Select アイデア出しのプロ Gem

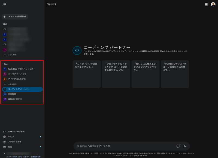(22, 79)
